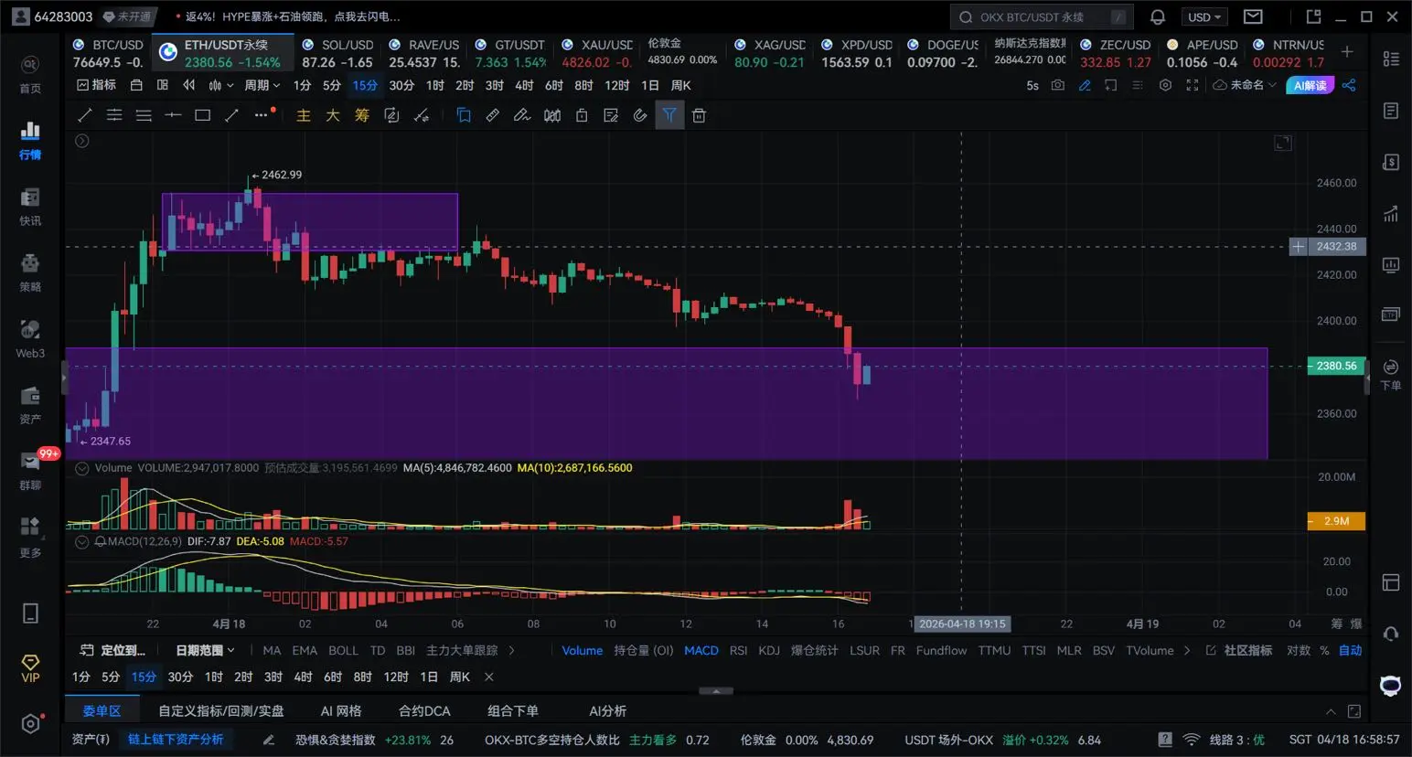Screen dimensions: 1412x757
Task: Toggle the MA indicator
Action: point(272,650)
